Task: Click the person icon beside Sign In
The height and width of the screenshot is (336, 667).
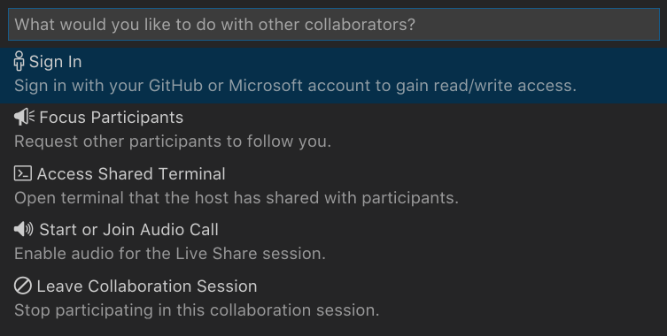Action: [x=19, y=61]
